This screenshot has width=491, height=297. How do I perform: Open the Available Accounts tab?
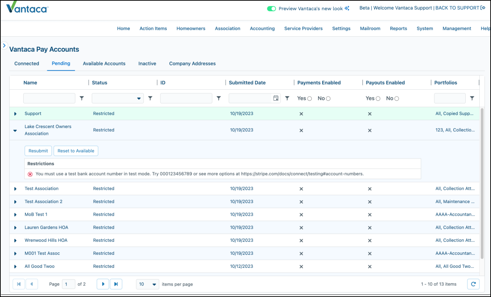coord(104,64)
